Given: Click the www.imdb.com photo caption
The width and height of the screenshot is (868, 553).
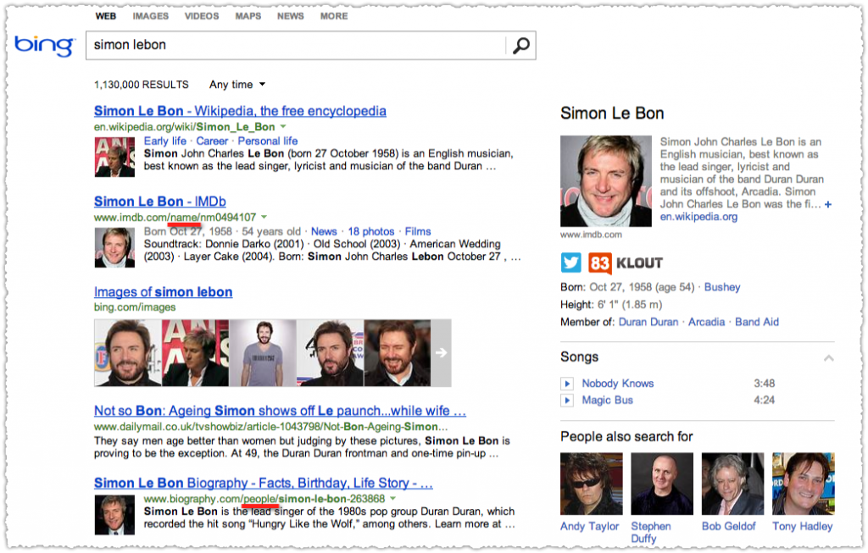Looking at the screenshot, I should [x=591, y=235].
